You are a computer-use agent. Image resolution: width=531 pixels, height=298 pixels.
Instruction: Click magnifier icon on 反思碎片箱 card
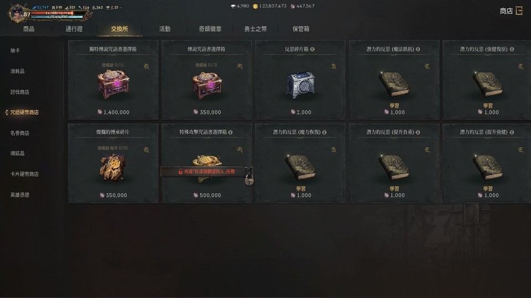click(334, 67)
